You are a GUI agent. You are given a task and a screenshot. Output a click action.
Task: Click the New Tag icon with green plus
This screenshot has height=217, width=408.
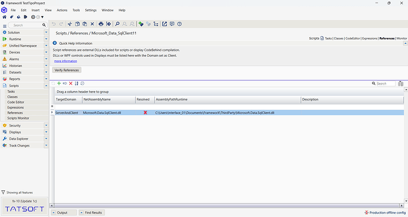pos(141,24)
